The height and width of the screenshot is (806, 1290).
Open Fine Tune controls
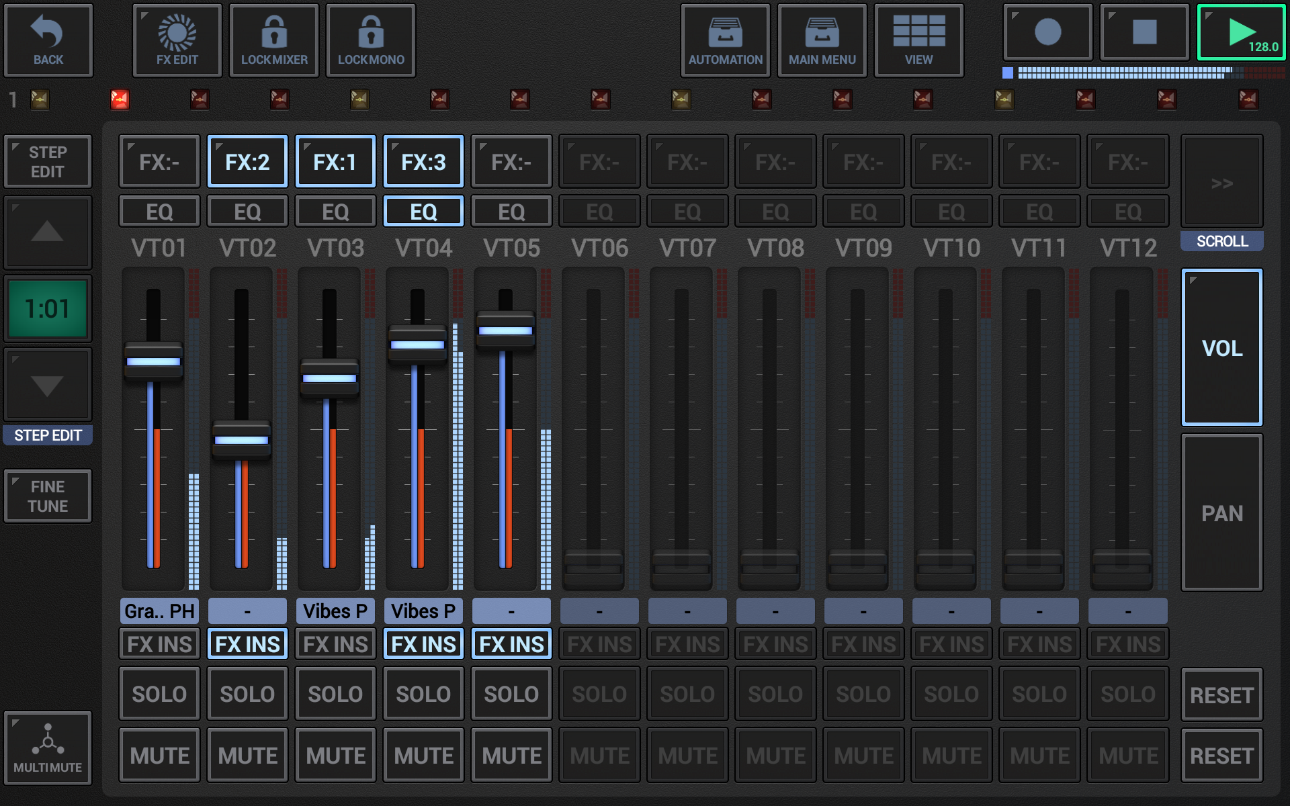pos(47,495)
